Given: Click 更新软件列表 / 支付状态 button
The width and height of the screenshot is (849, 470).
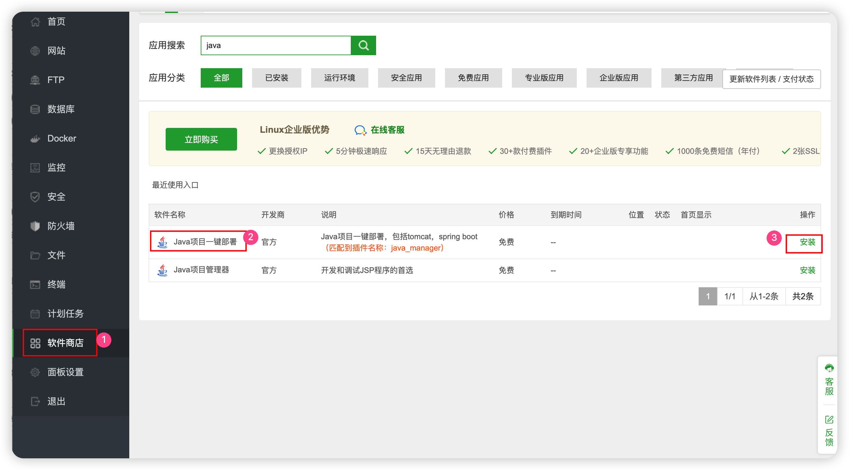Looking at the screenshot, I should coord(772,80).
